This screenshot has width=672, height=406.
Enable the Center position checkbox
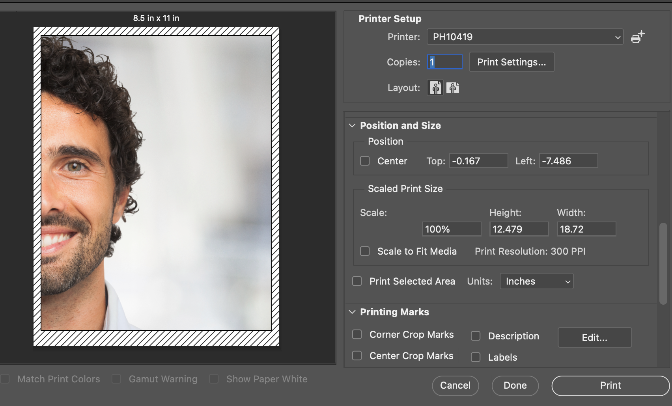point(364,161)
